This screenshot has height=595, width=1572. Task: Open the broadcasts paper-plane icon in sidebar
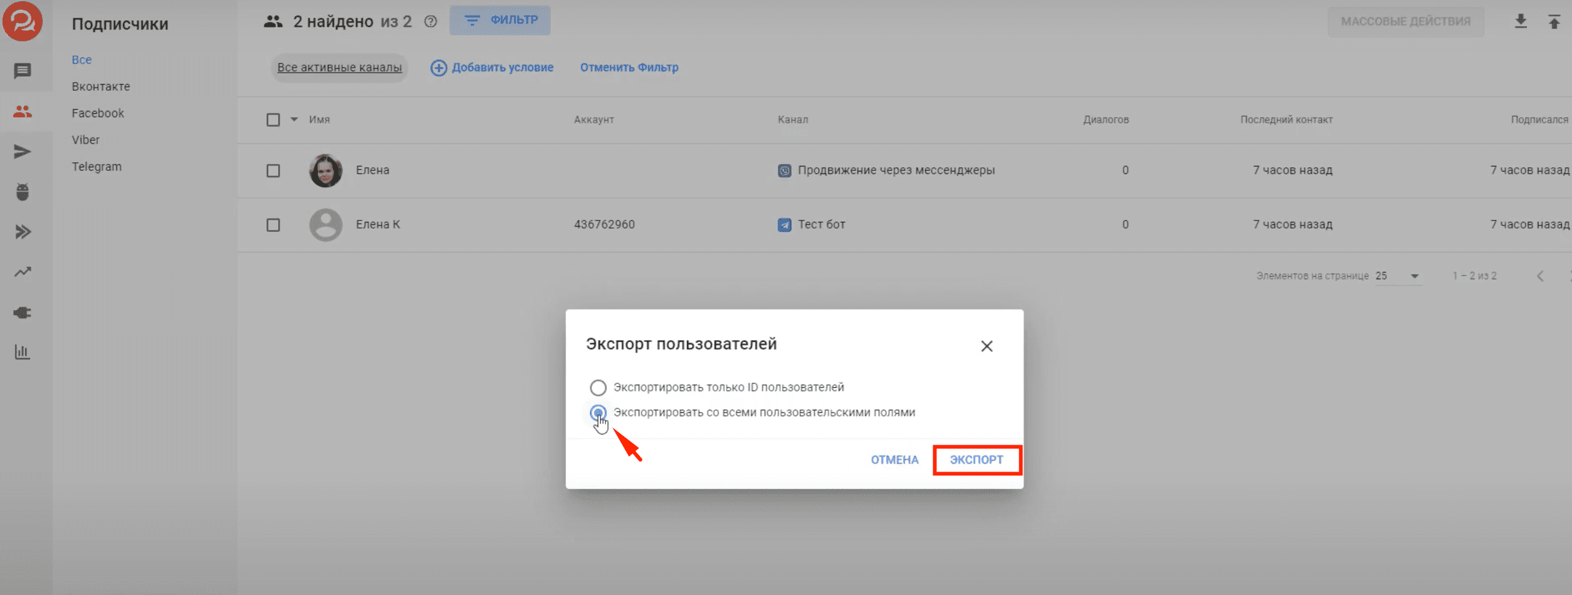pyautogui.click(x=23, y=152)
